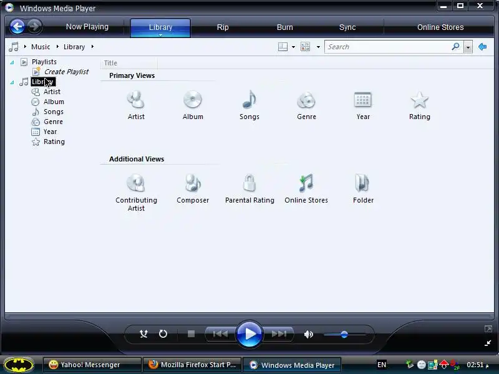
Task: Switch to the Burn tab
Action: tap(285, 27)
